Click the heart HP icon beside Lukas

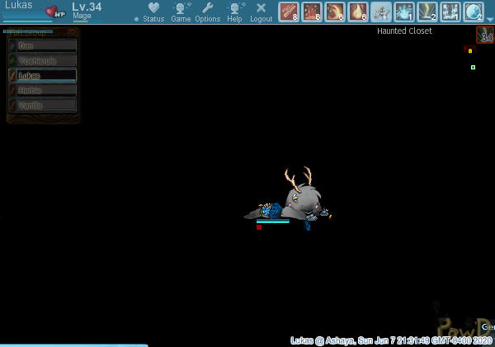[x=55, y=12]
